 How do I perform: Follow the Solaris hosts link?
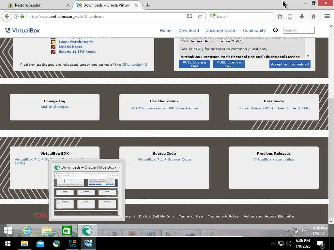pyautogui.click(x=70, y=47)
